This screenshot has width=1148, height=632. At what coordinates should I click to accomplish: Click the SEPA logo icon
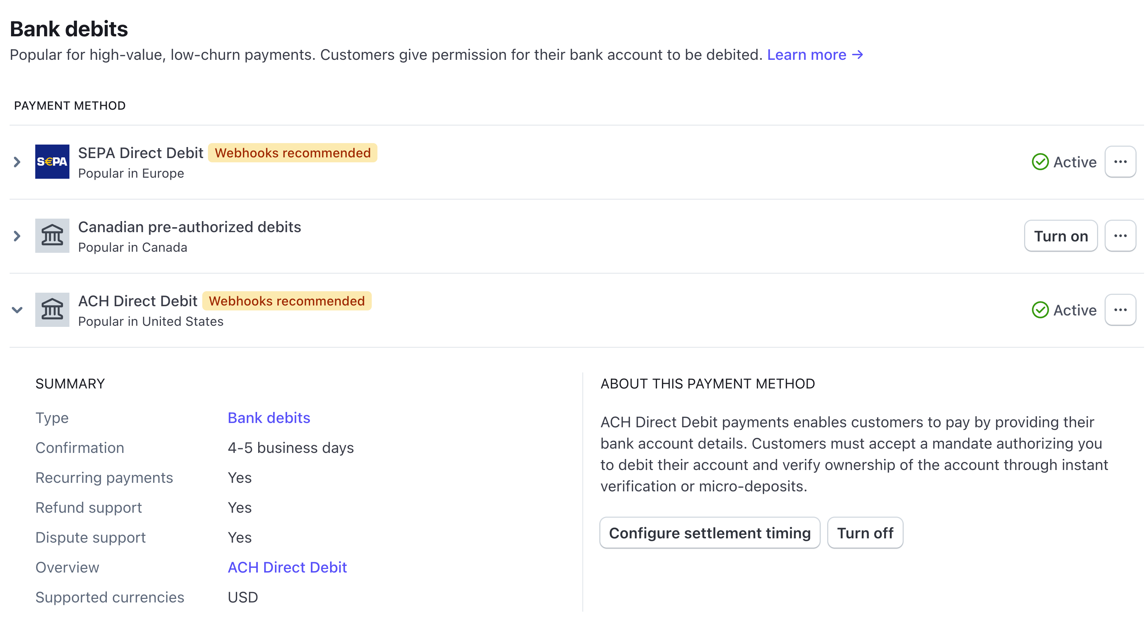(x=52, y=162)
